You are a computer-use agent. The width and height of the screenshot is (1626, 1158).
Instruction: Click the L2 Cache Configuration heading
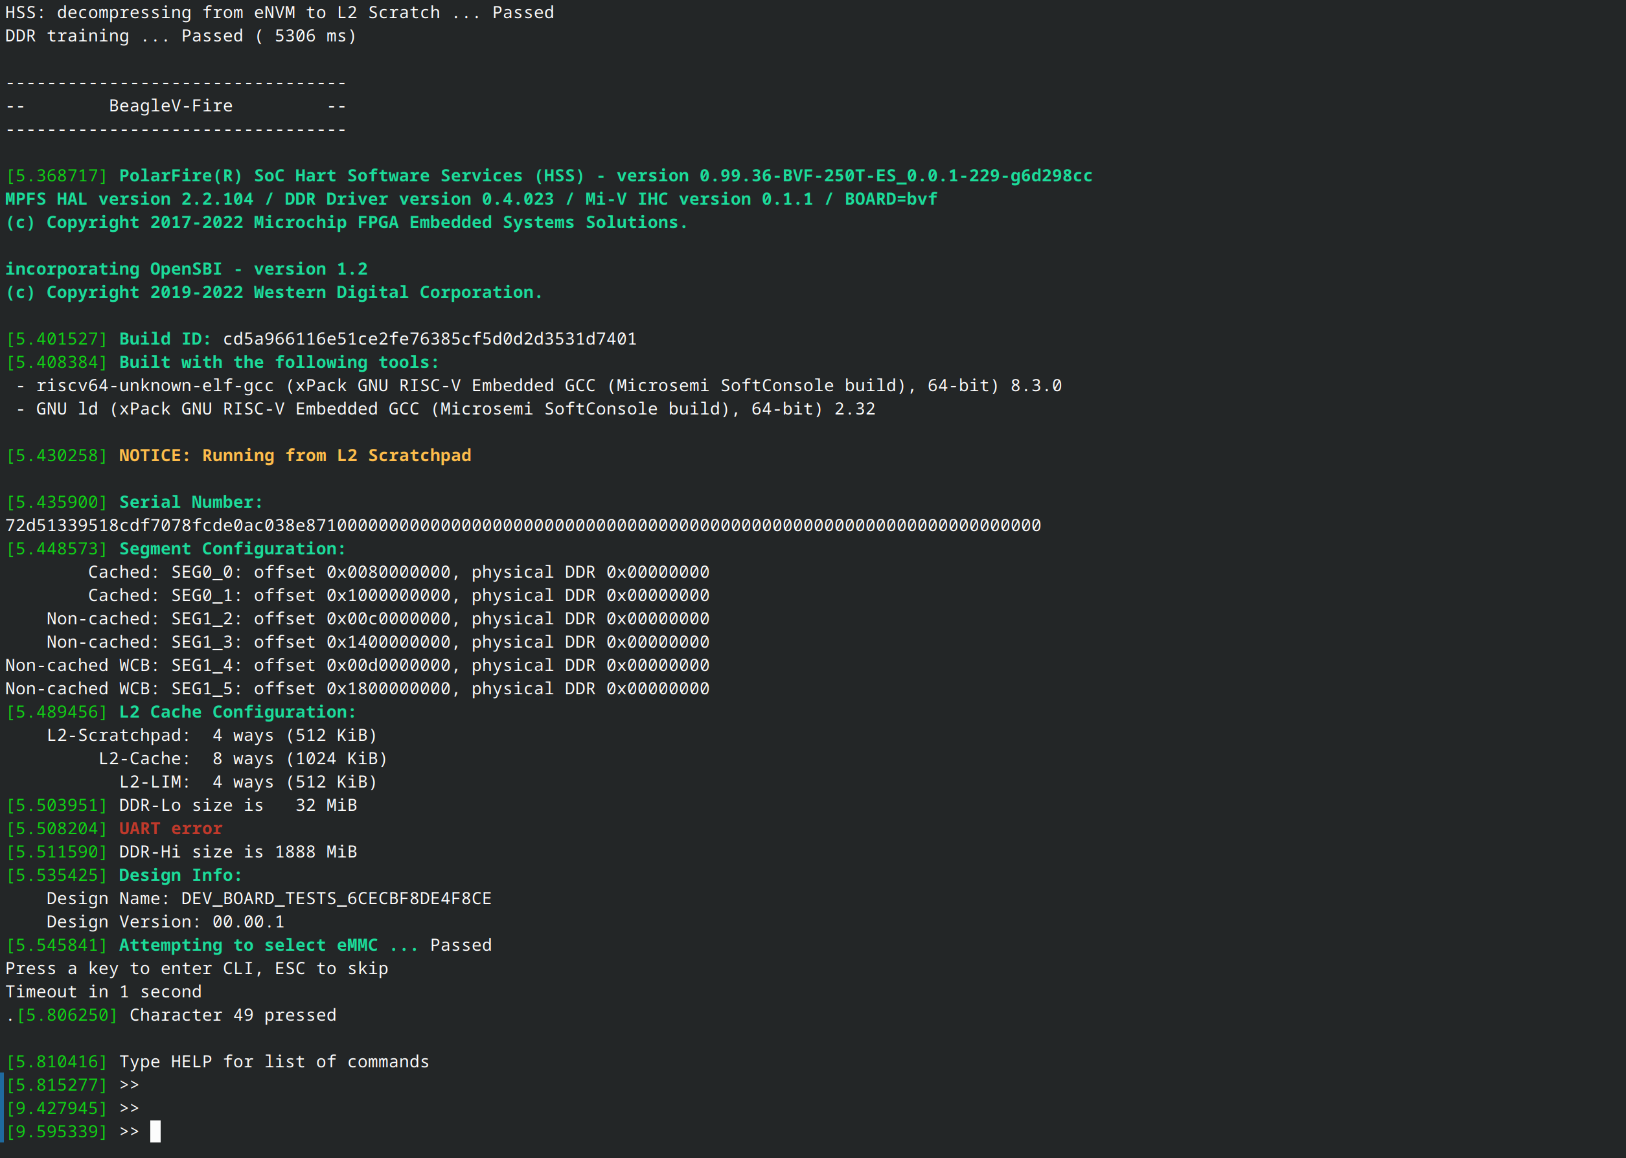click(x=236, y=712)
